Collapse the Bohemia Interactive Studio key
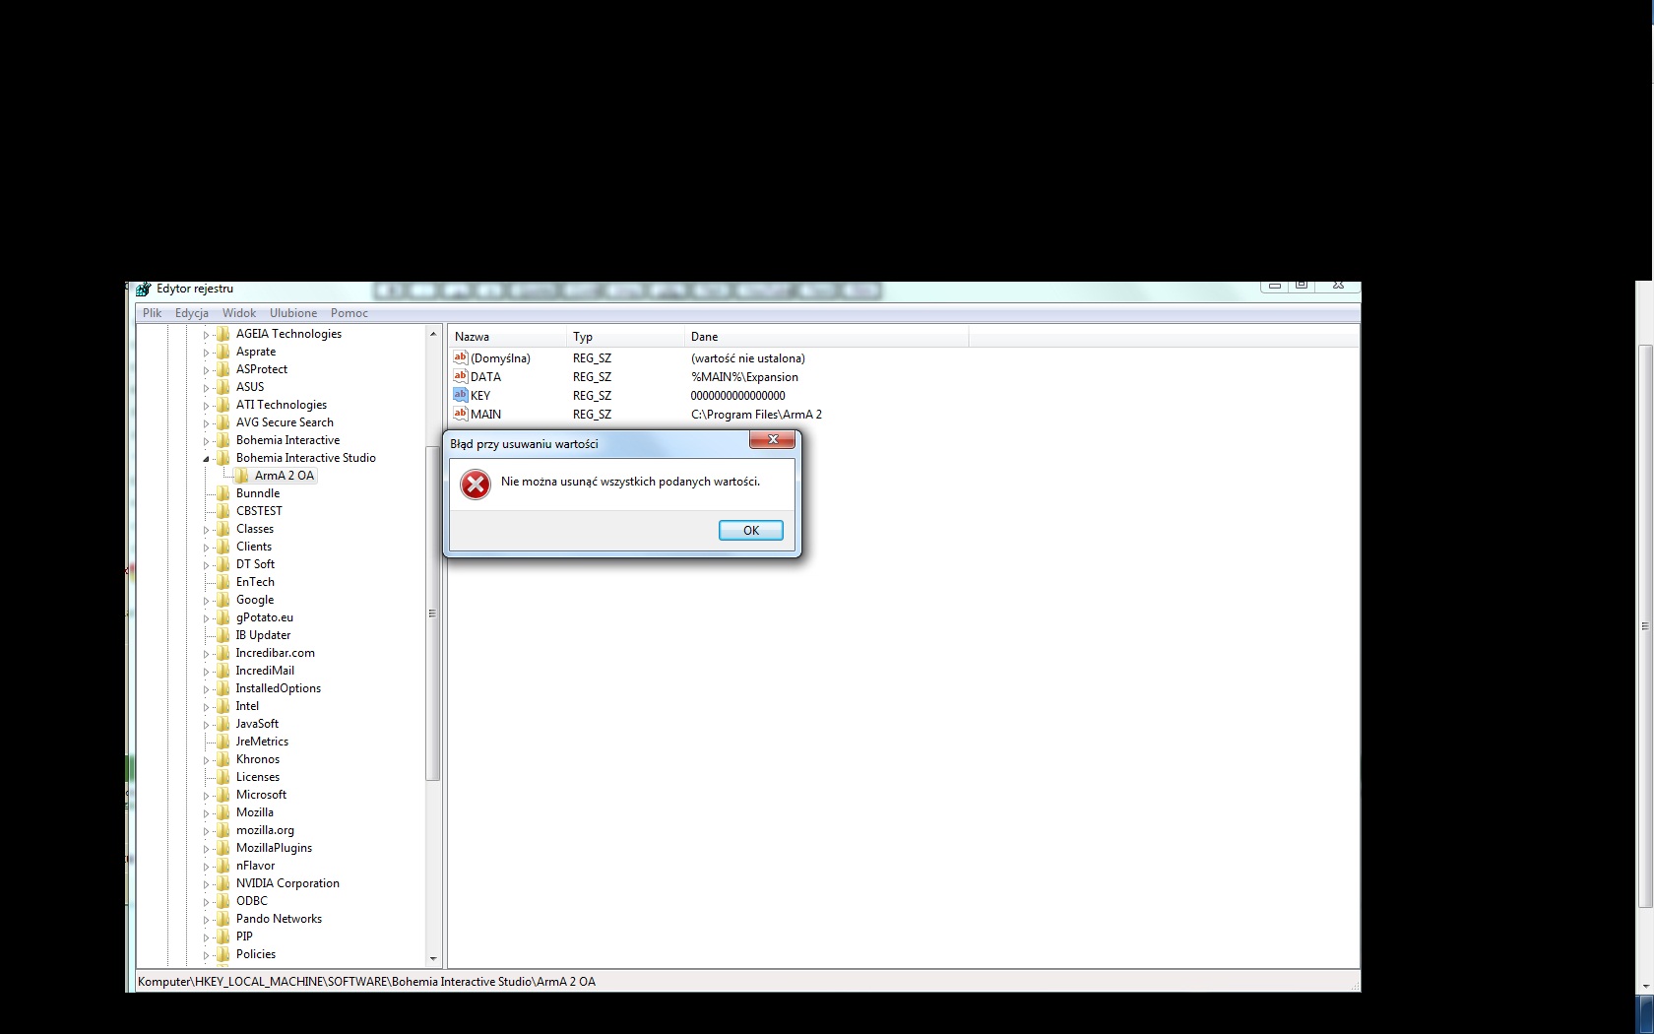 207,459
